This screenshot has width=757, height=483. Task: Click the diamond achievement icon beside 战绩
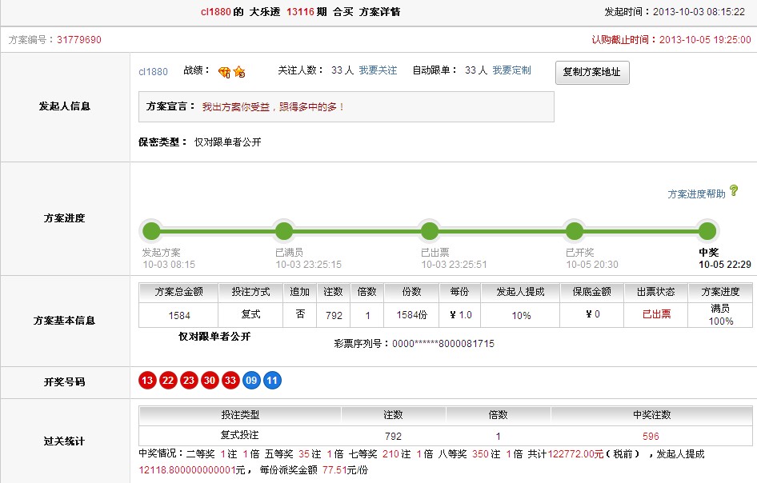pyautogui.click(x=224, y=72)
